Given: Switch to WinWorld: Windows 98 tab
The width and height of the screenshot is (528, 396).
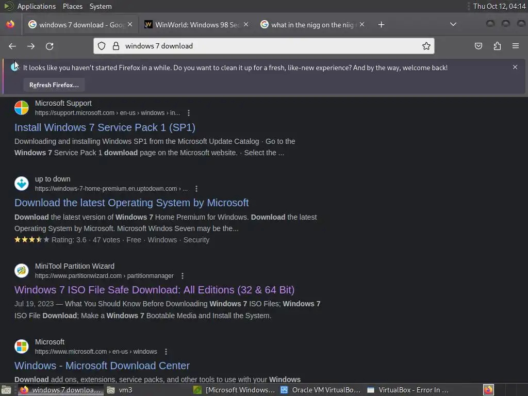Looking at the screenshot, I should coord(196,25).
